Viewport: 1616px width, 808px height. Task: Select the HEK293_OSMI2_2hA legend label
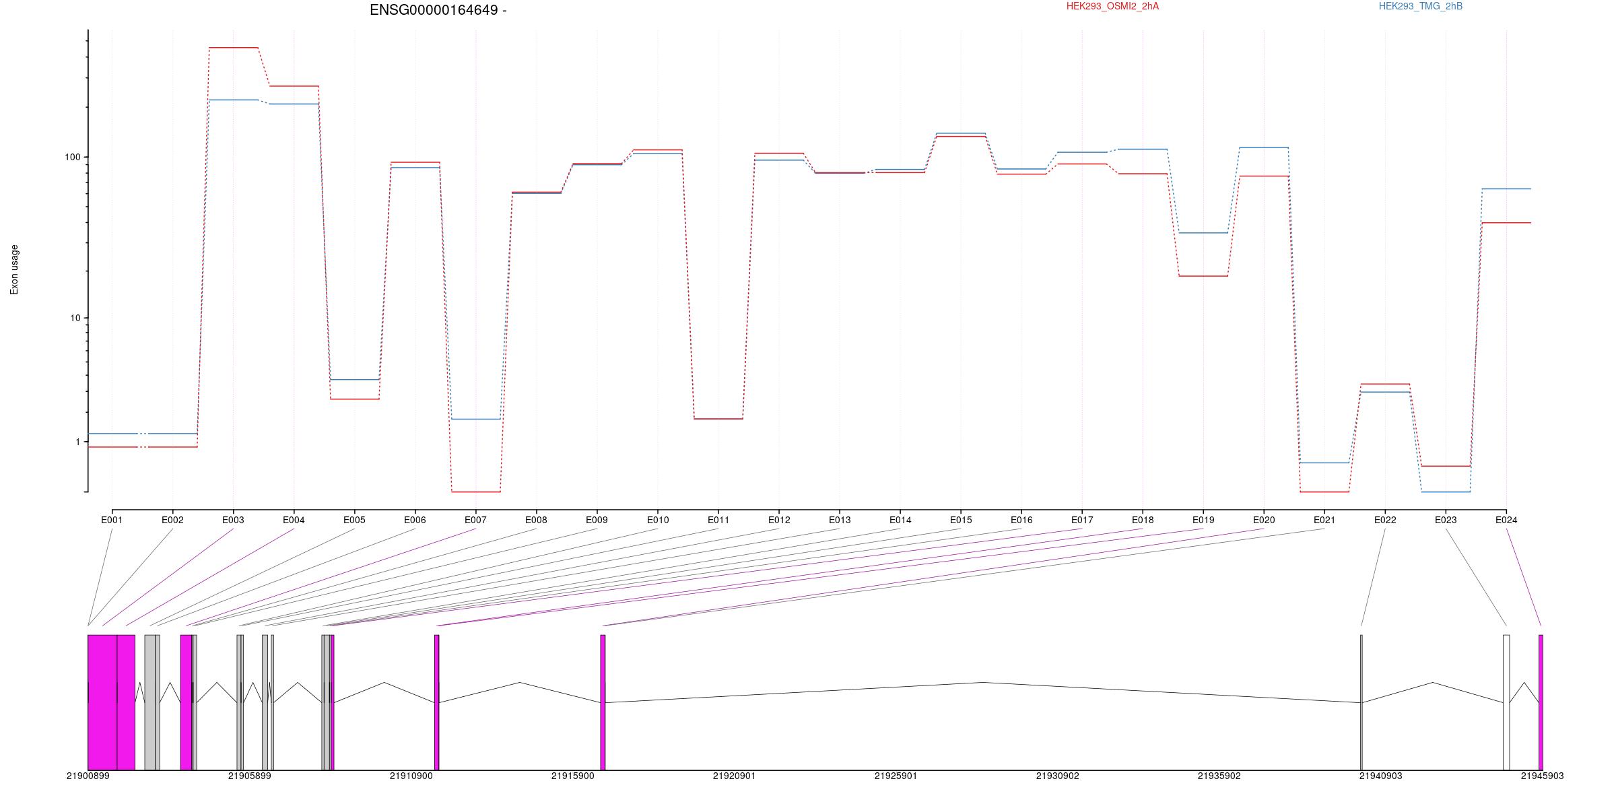[1112, 6]
